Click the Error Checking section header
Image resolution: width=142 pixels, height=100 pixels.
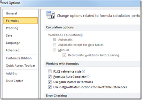tap(56, 96)
